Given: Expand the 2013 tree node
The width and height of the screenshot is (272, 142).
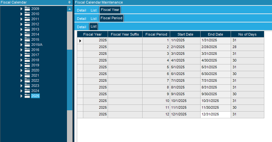Looking at the screenshot, I should tap(21, 29).
